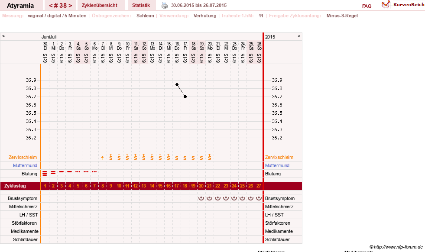Click the KurvenReich link text
Screen dimensions: 425x252
tap(409, 5)
